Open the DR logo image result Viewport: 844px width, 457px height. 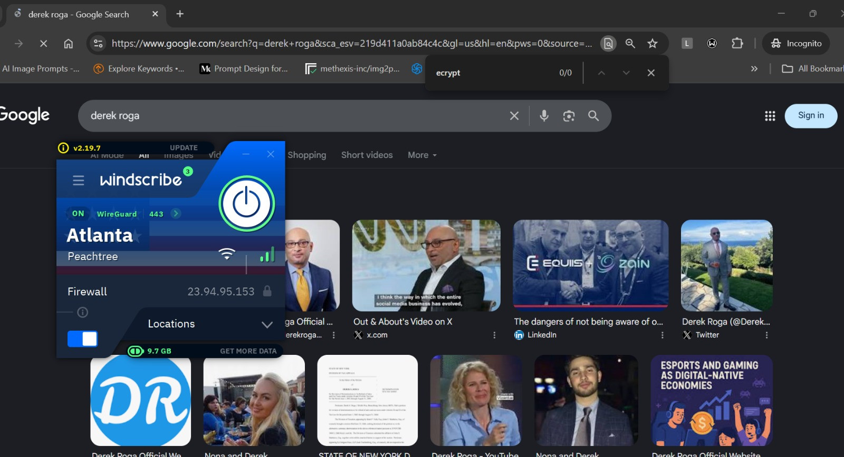pyautogui.click(x=141, y=400)
